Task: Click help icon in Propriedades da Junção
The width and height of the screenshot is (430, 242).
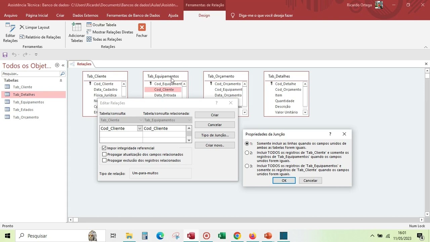Action: point(330,134)
